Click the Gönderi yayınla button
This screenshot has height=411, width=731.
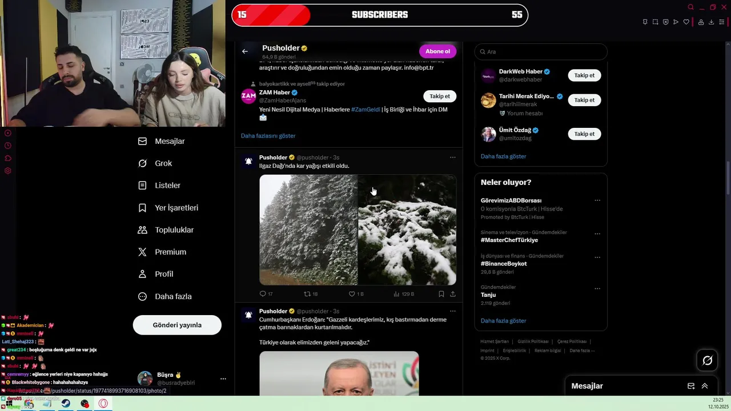point(177,325)
